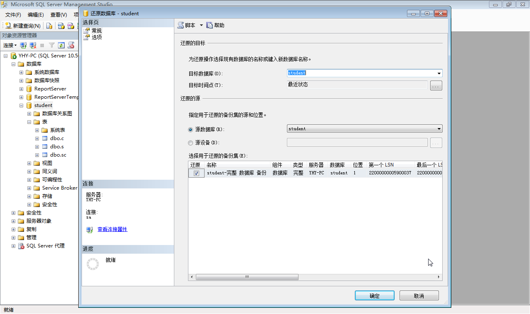Click the ReportServer database cylinder icon
This screenshot has width=530, height=314.
point(29,89)
